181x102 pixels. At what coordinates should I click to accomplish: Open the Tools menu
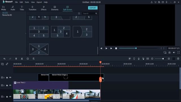pyautogui.click(x=27, y=2)
